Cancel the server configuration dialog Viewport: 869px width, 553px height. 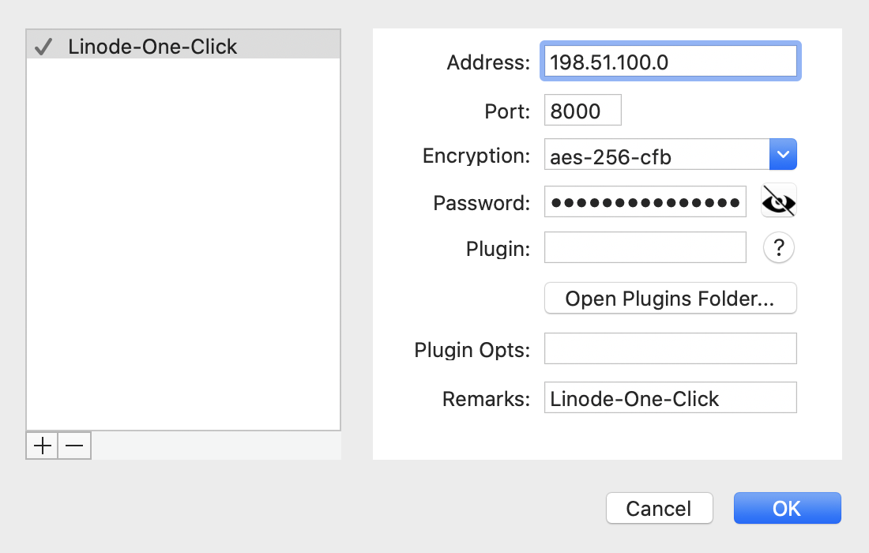pyautogui.click(x=659, y=508)
